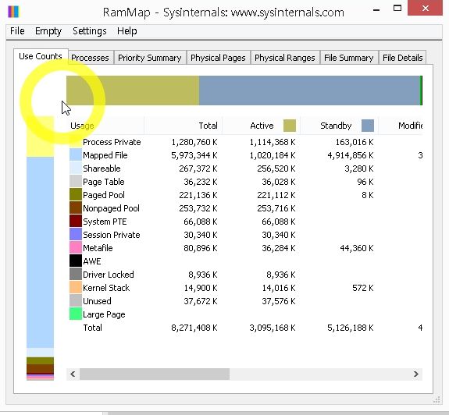Click the RamMap application icon in title bar
Screen dimensions: 449x415
(x=13, y=12)
